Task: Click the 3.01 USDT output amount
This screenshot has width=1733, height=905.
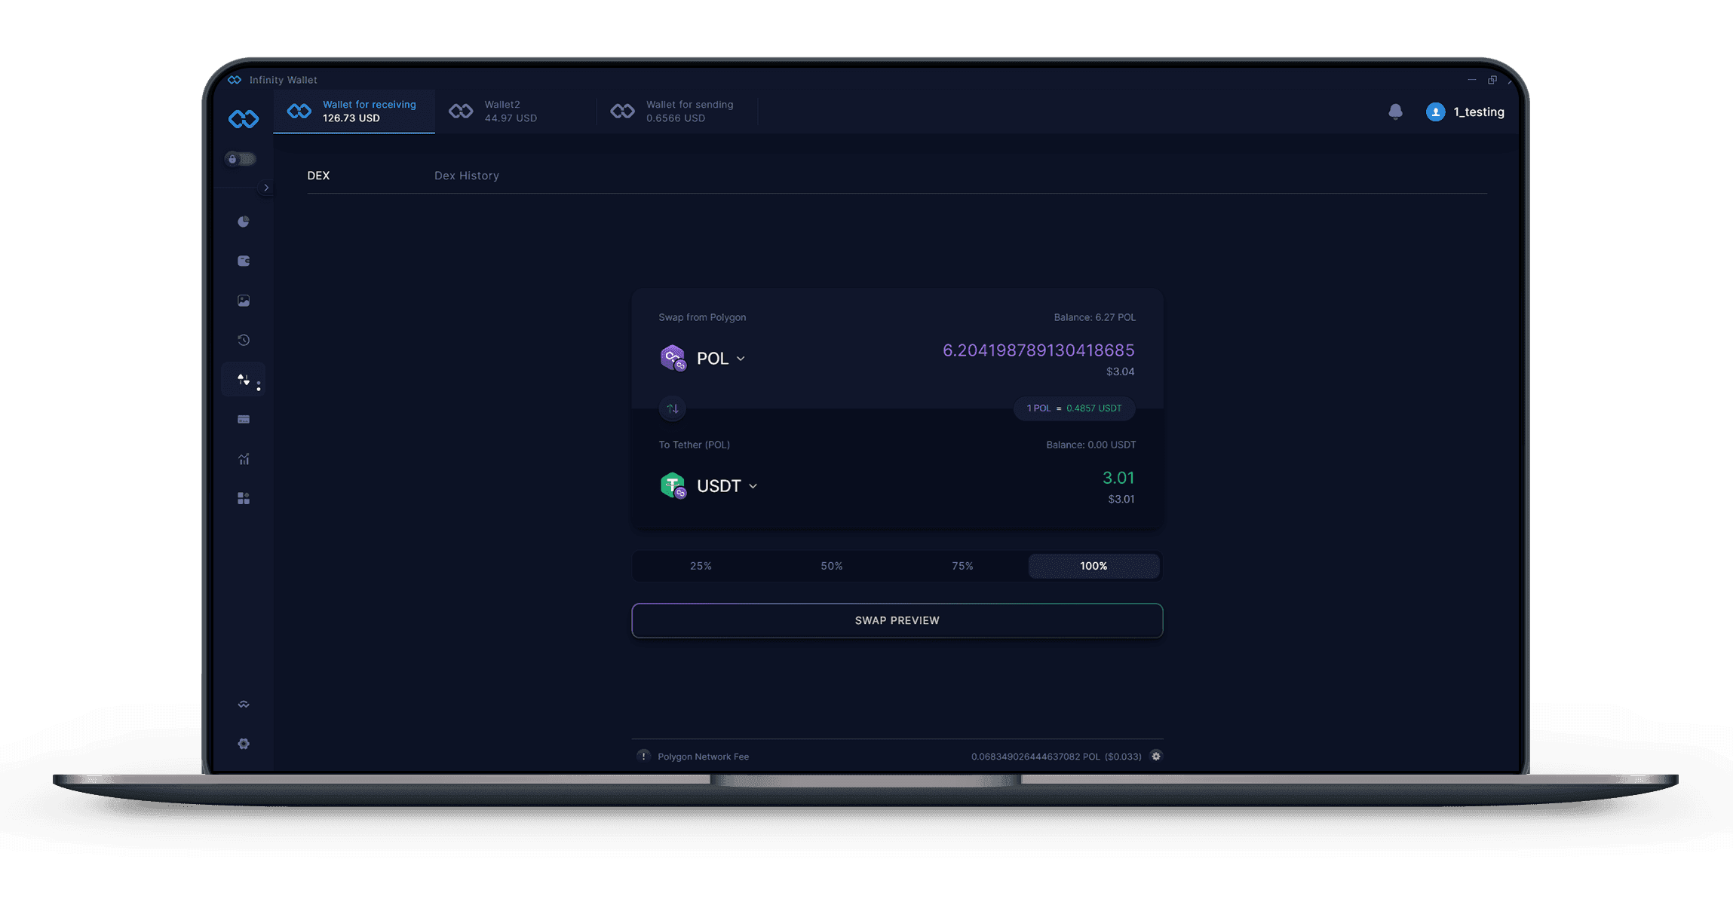Action: 1118,478
